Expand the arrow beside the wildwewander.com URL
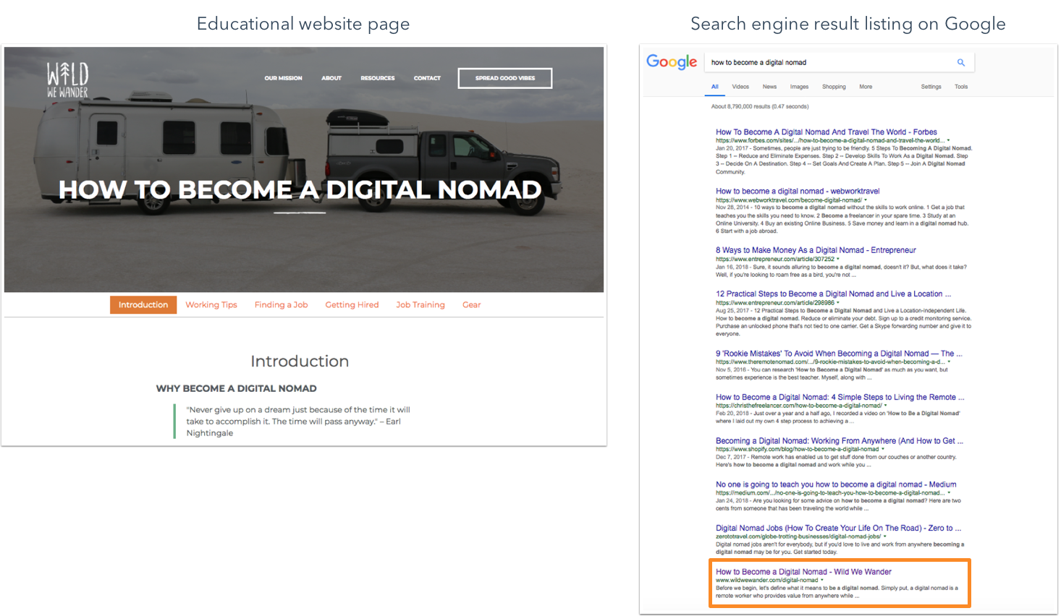The height and width of the screenshot is (616, 1061). tap(822, 580)
